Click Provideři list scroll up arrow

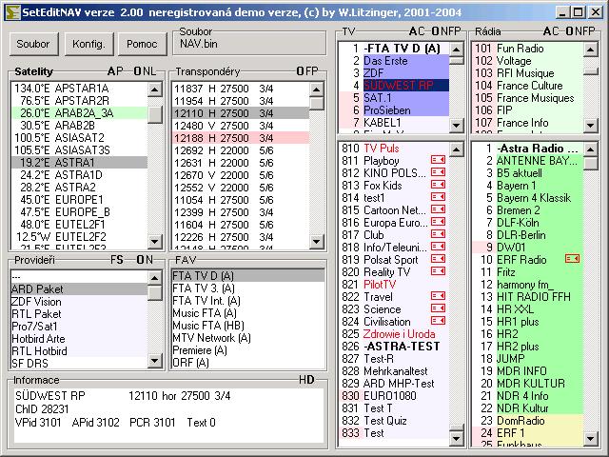[154, 278]
